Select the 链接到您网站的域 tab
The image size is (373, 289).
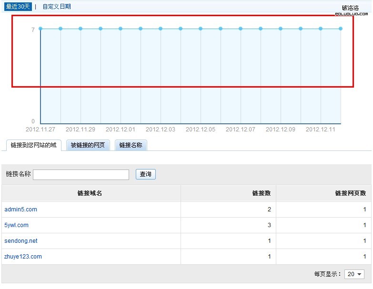pyautogui.click(x=33, y=145)
